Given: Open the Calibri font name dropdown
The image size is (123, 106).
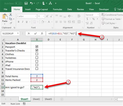Looking at the screenshot, I should point(36,16).
